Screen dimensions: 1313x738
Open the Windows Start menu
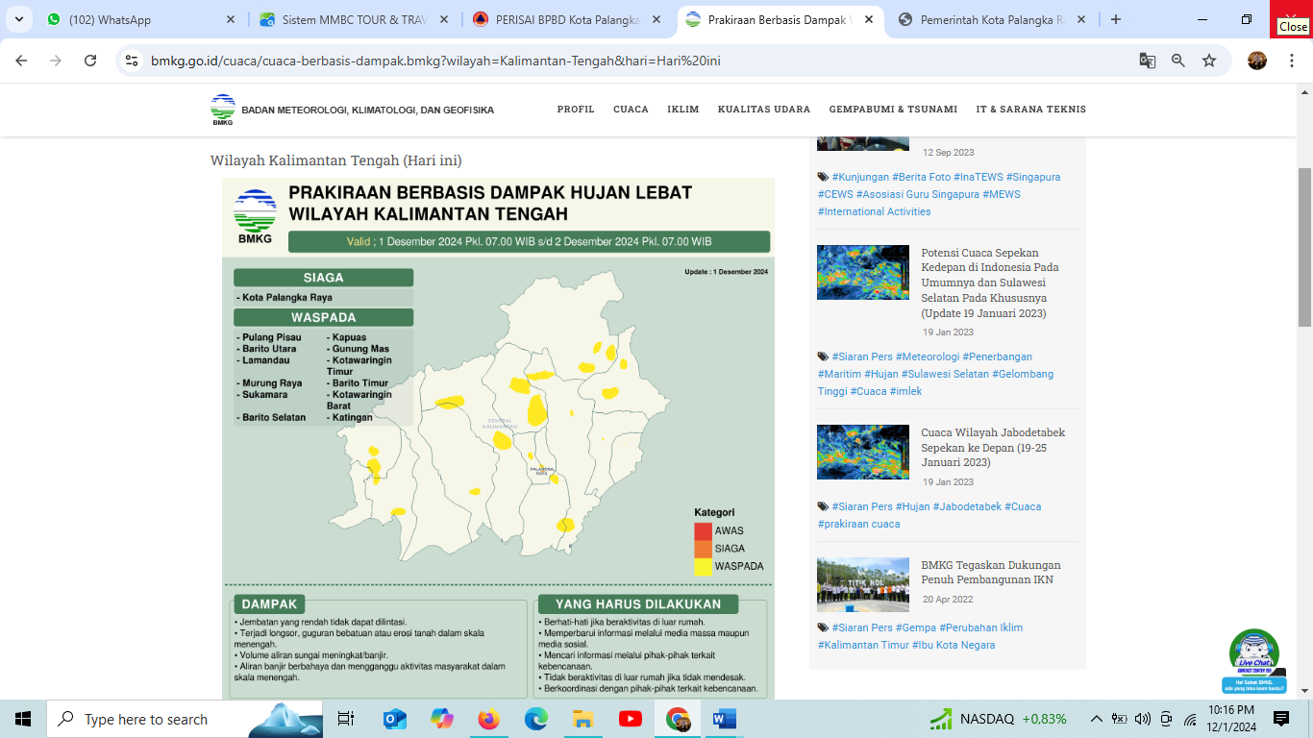(x=23, y=719)
